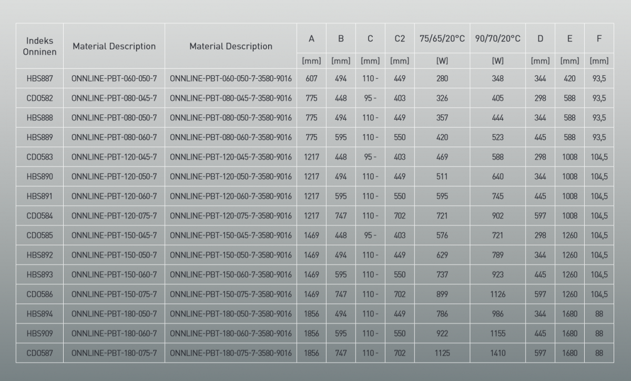The image size is (631, 381).
Task: Select index cell CDO582
Action: point(40,98)
